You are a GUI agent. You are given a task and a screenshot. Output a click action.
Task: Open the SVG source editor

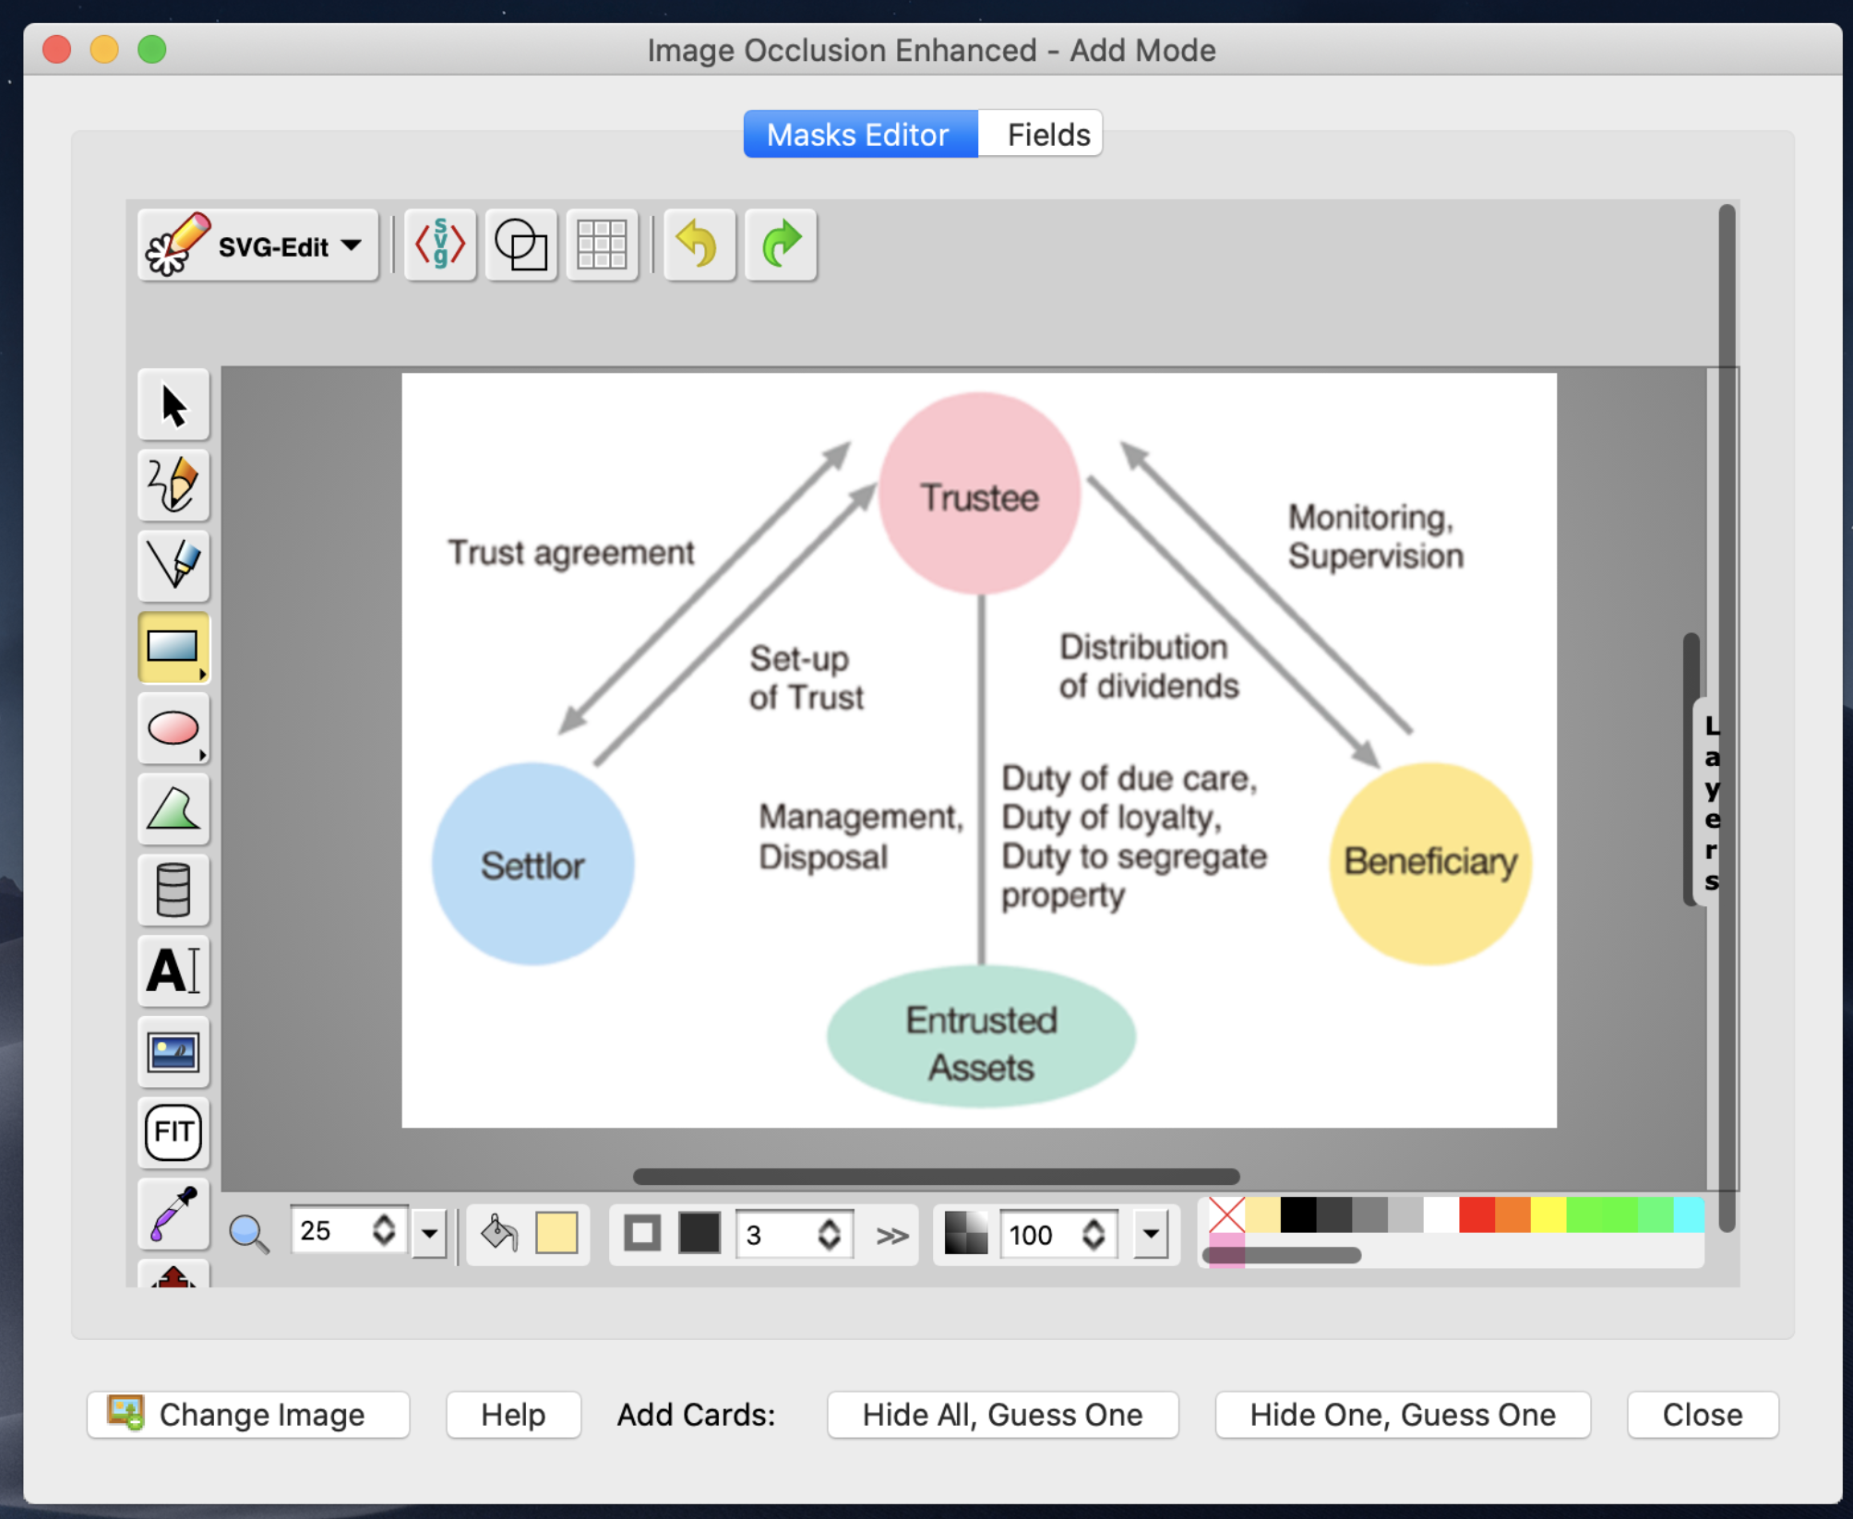pos(440,245)
